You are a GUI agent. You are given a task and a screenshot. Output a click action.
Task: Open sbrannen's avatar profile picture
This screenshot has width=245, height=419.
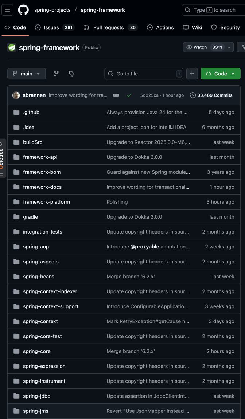(x=16, y=95)
